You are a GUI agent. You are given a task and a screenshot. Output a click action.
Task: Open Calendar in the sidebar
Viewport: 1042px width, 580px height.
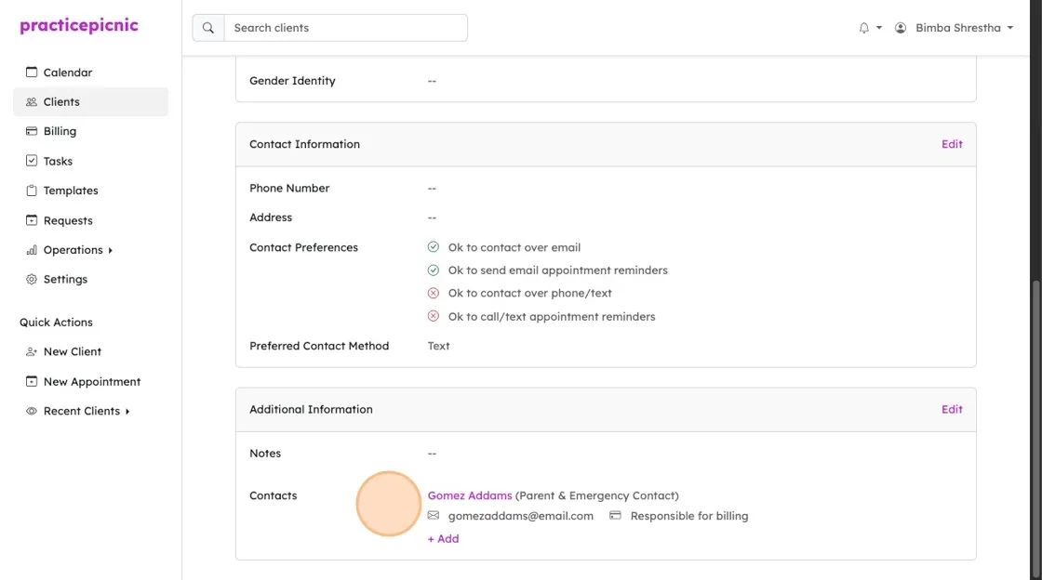(x=68, y=72)
